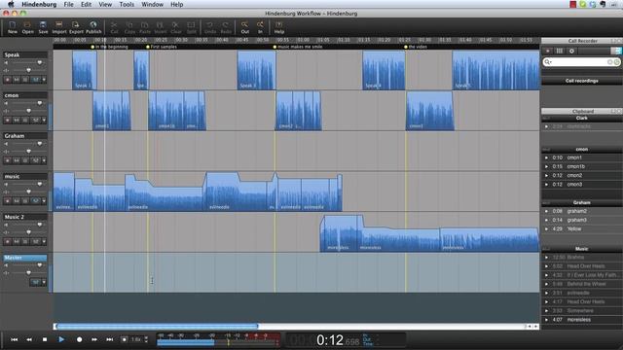Toggle the loop playback square icon
The image size is (623, 350).
[x=125, y=339]
